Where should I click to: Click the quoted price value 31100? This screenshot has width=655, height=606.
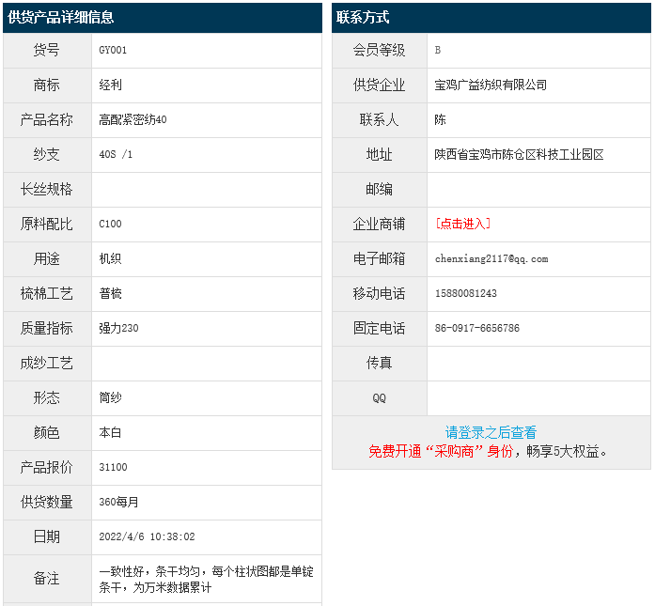(113, 467)
